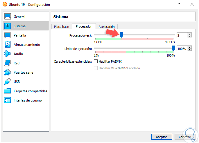199x143 pixels.
Task: Enable the Habilitar PAE/NX checkbox
Action: [96, 61]
